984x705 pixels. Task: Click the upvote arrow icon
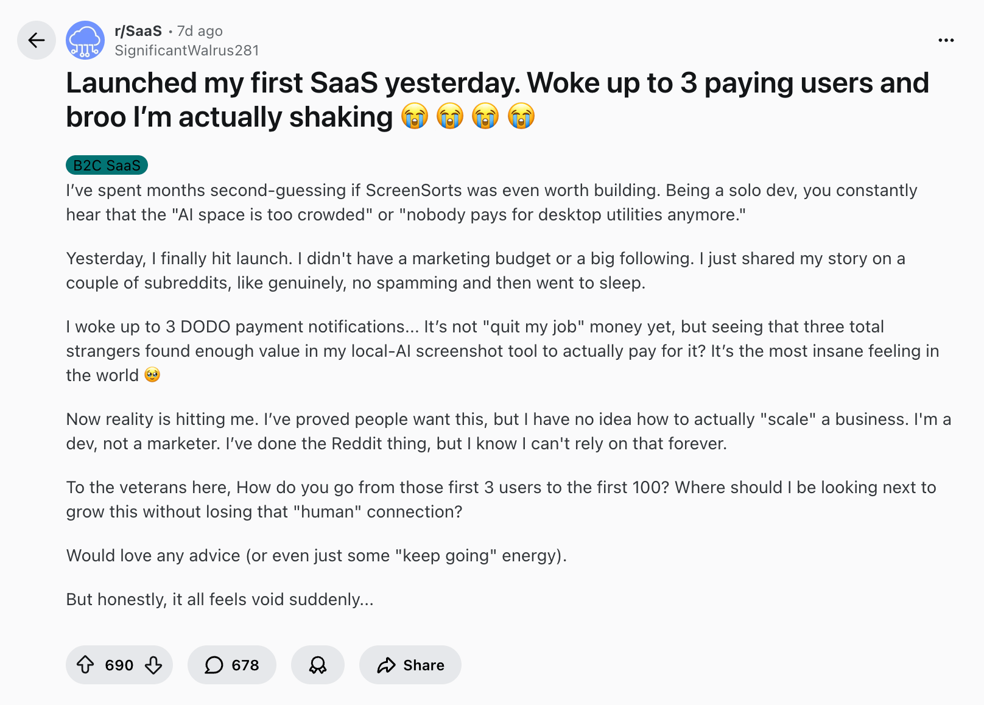pos(86,665)
